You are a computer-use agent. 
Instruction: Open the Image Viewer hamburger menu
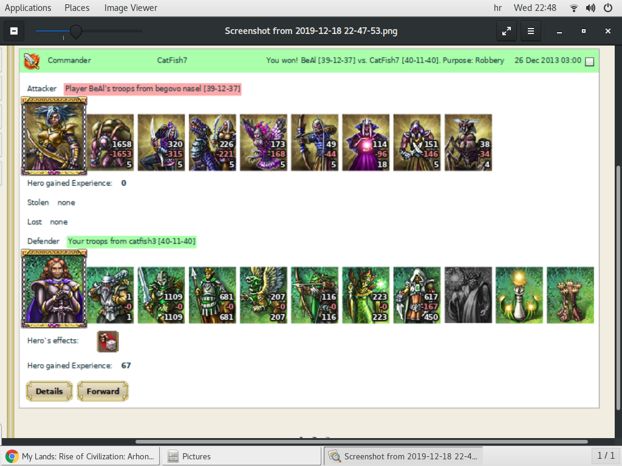[530, 31]
